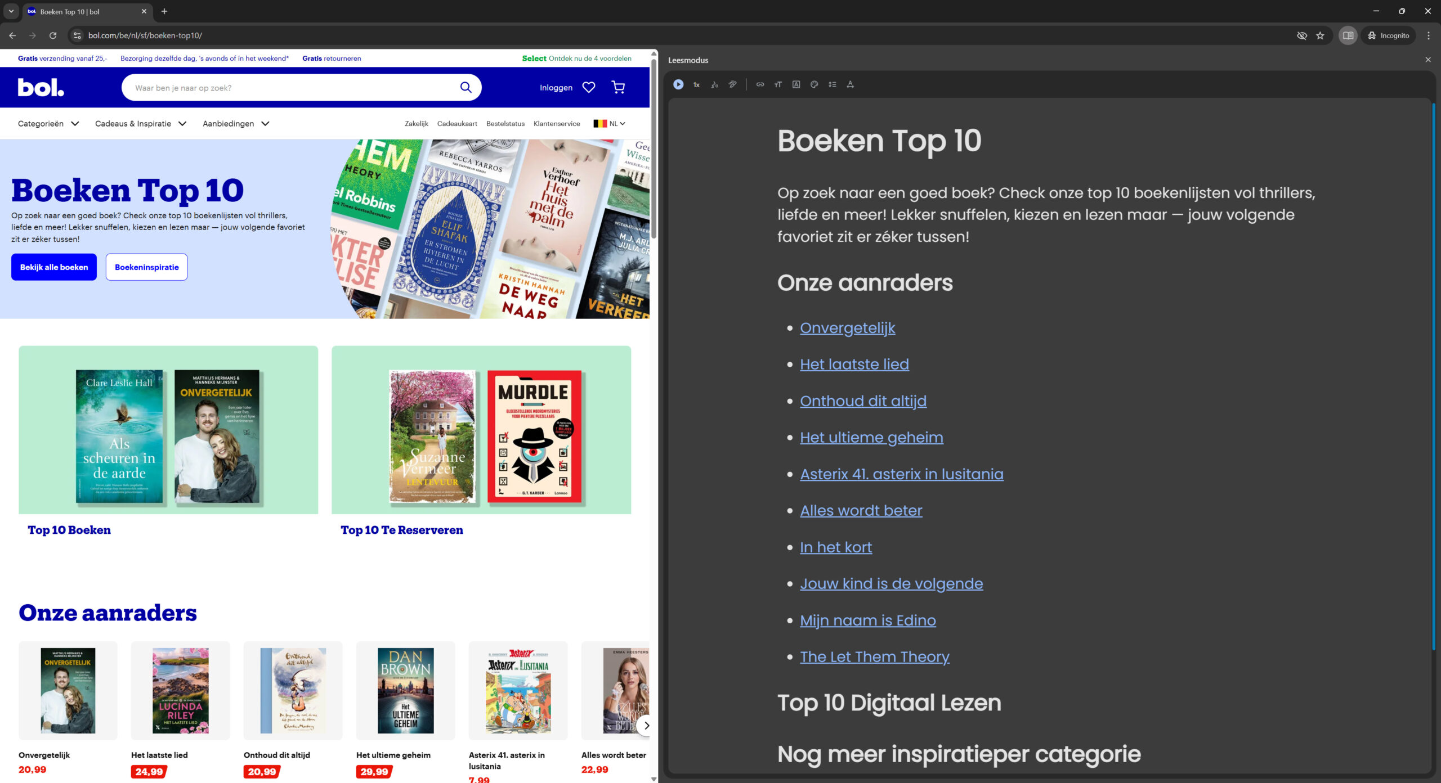
Task: Bookmark this page with star icon
Action: point(1320,35)
